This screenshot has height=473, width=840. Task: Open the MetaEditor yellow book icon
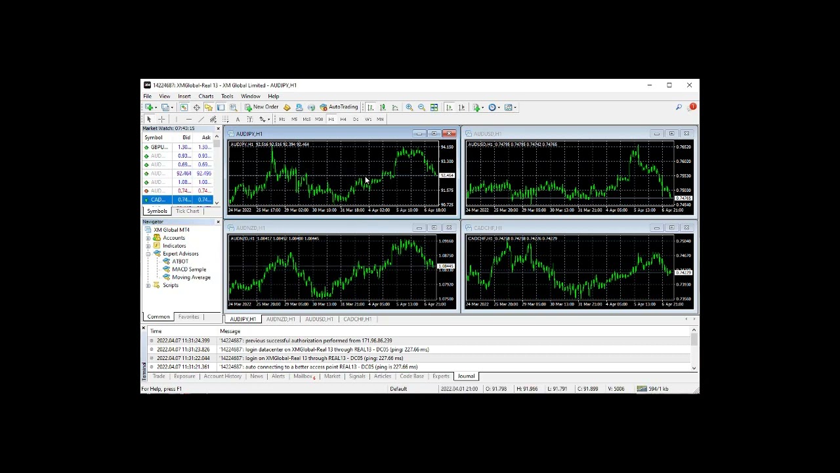tap(287, 107)
